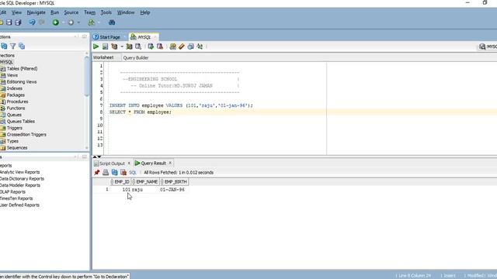Open the Tools menu

(106, 12)
